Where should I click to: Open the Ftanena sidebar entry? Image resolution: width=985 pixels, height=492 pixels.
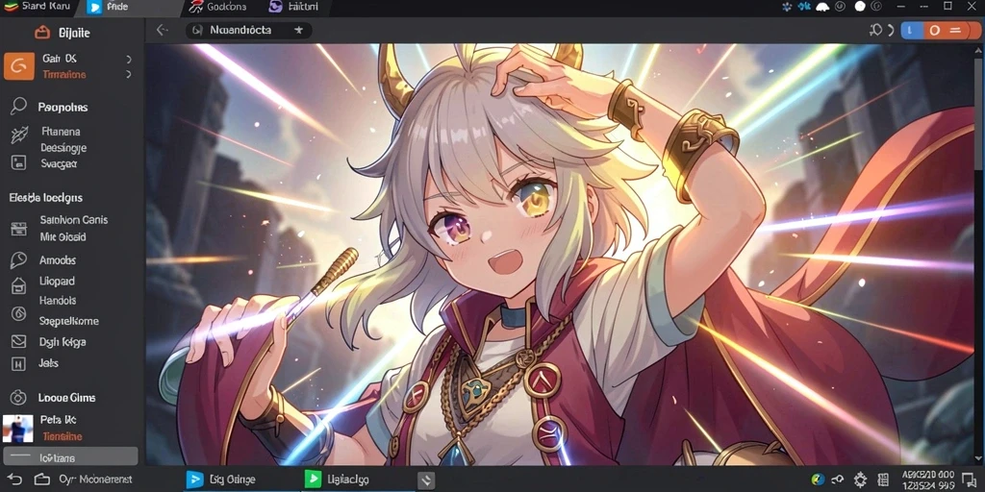[x=61, y=132]
